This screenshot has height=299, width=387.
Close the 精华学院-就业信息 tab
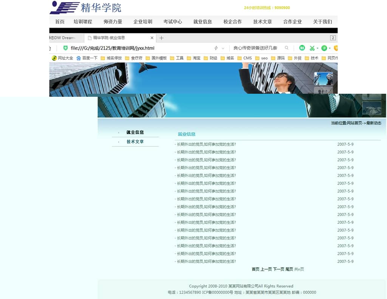coord(152,38)
